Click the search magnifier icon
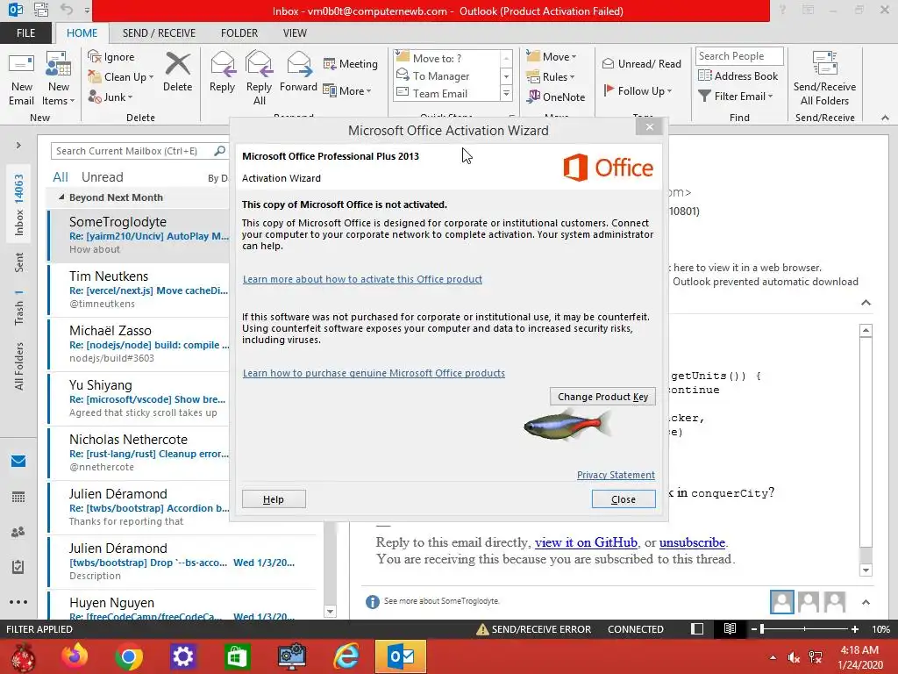The width and height of the screenshot is (898, 674). click(x=219, y=151)
